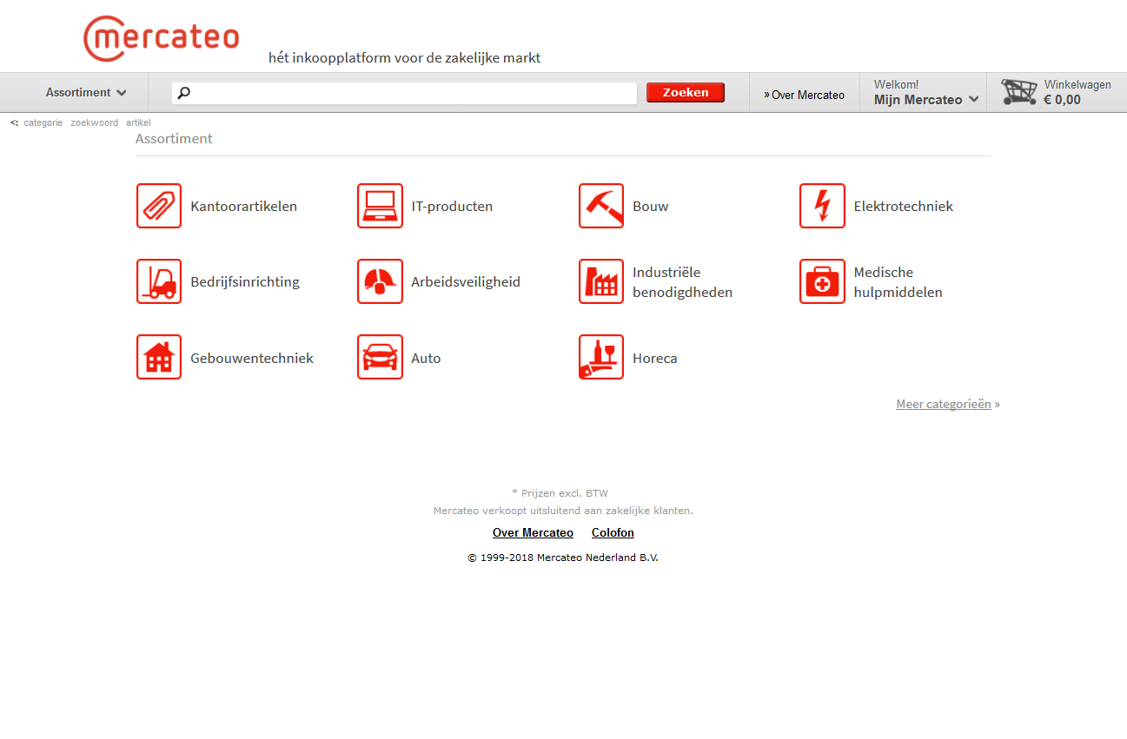Click the copyright Mercateo Nederland B.V. text
1127x739 pixels.
pos(563,558)
